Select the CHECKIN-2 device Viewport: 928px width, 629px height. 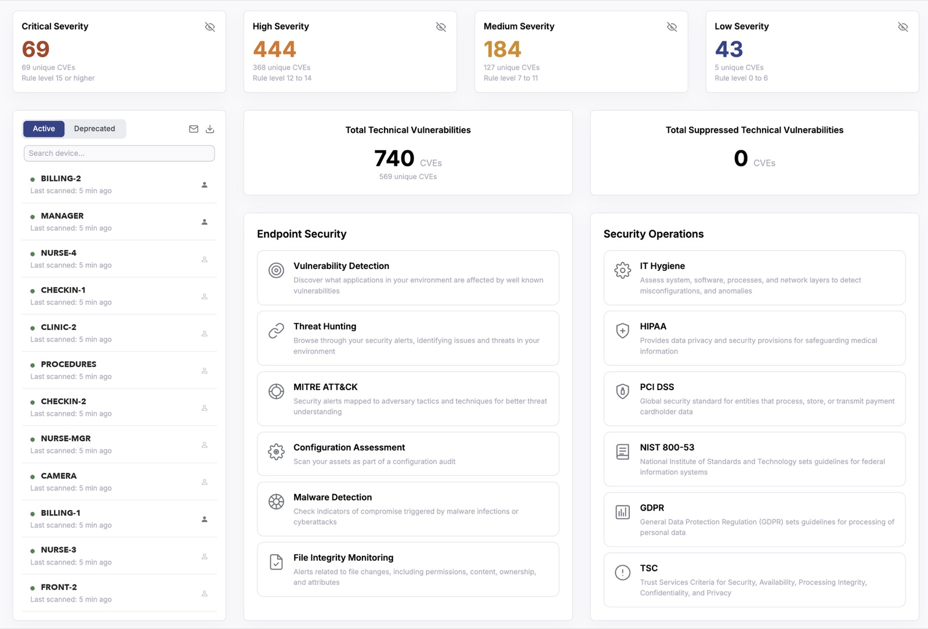click(x=119, y=408)
